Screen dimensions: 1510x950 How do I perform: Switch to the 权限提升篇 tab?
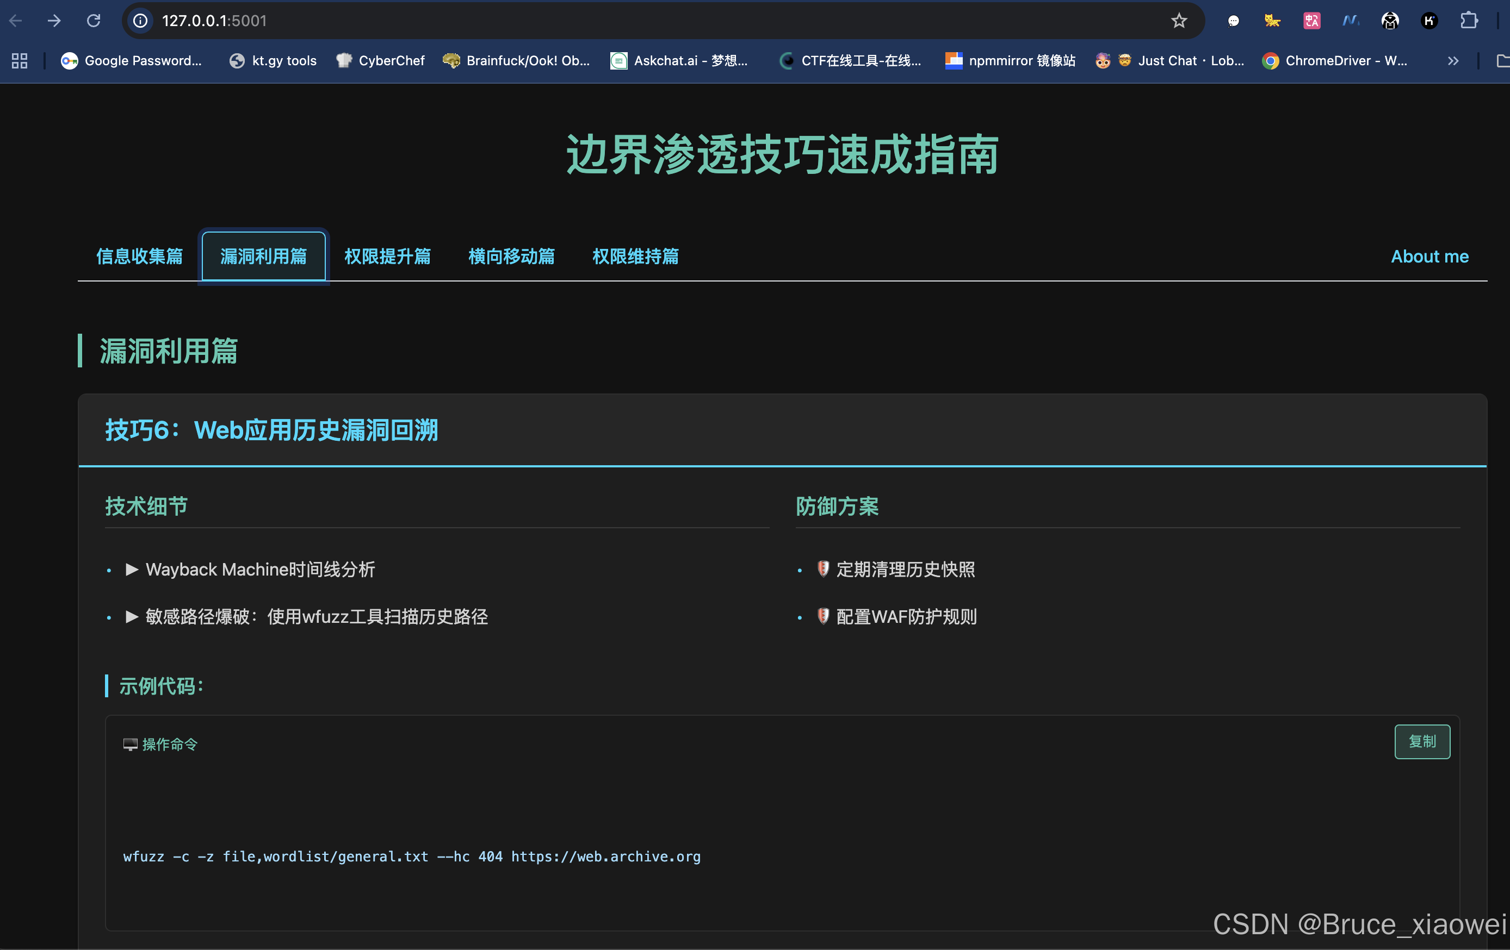coord(387,257)
